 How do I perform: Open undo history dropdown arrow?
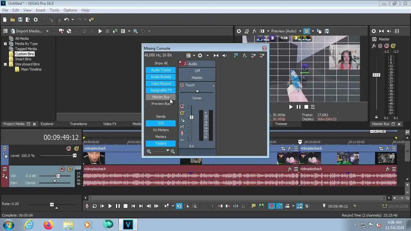pyautogui.click(x=73, y=20)
